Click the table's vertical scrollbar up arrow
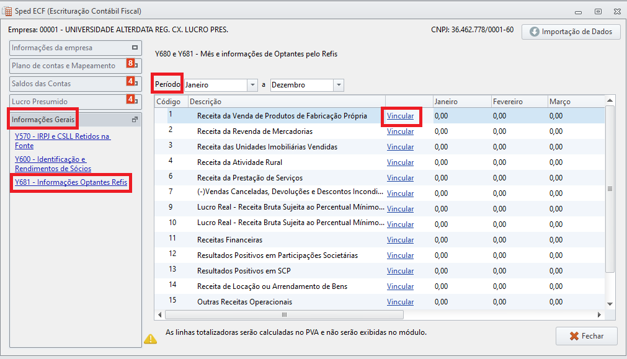The image size is (627, 359). 610,100
